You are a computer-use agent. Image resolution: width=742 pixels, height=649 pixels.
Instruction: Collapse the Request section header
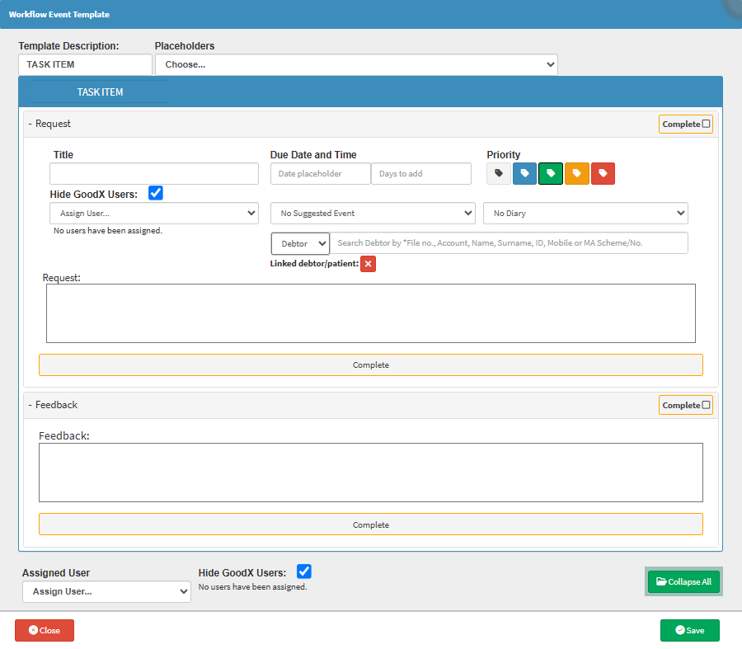tap(51, 124)
